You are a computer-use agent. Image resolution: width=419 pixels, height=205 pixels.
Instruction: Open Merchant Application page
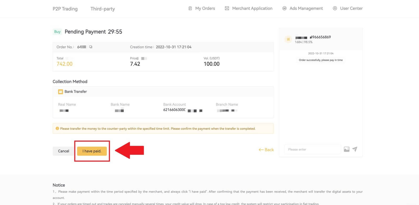[249, 8]
